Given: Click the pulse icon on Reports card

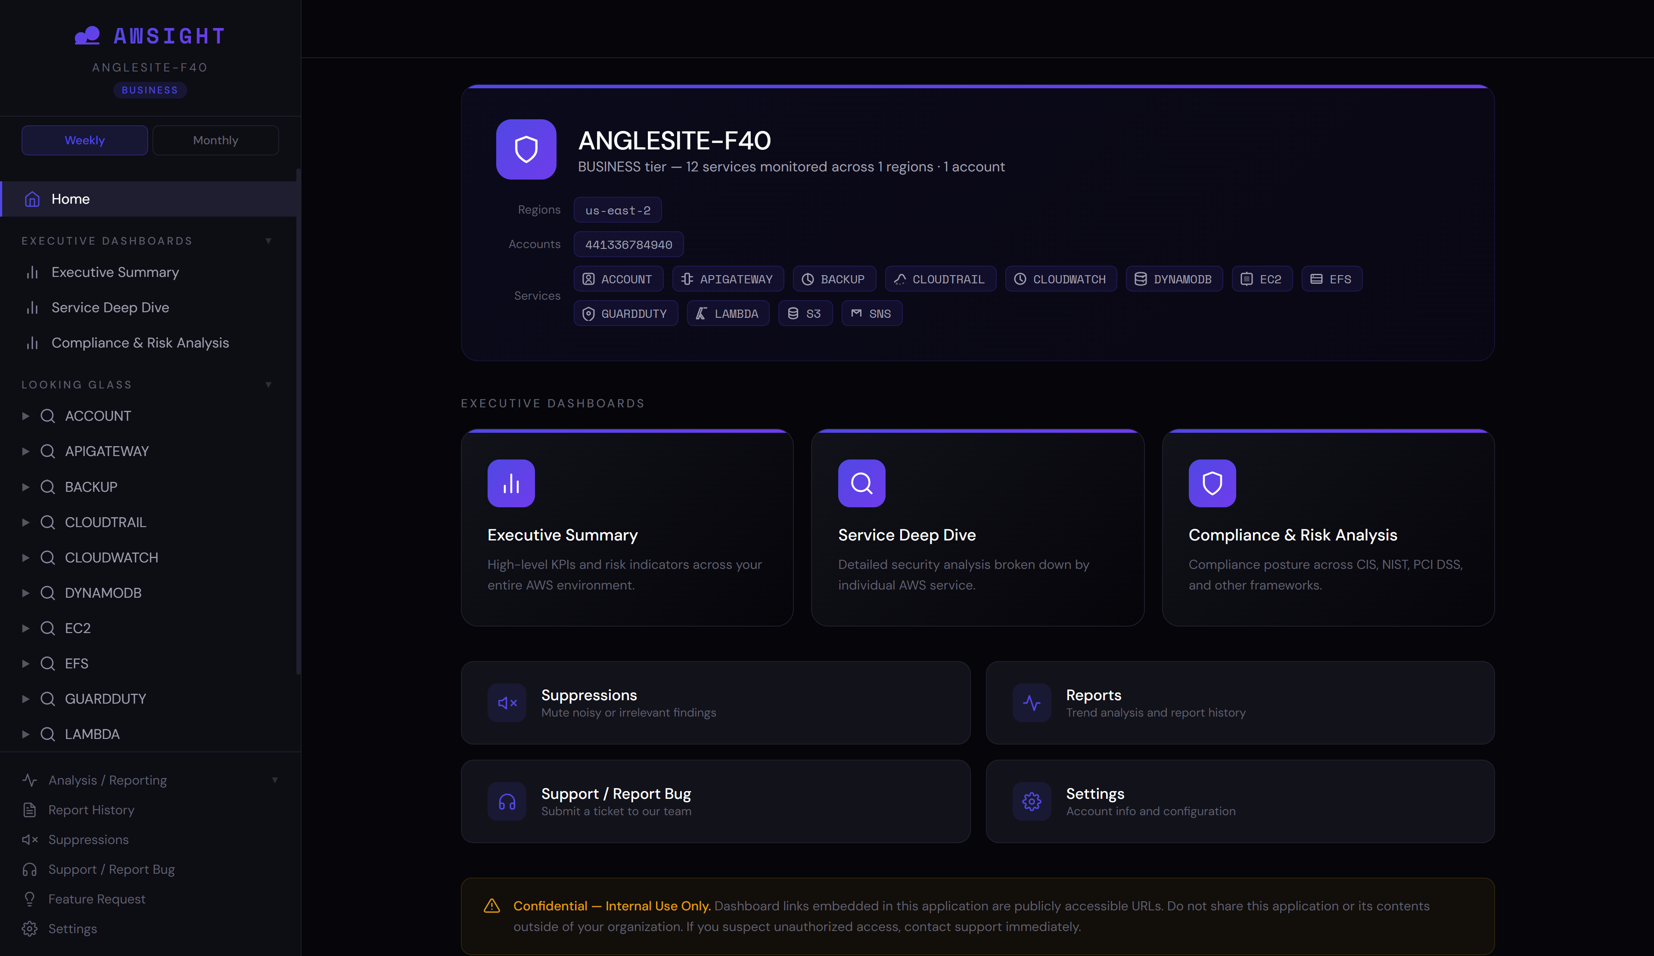Looking at the screenshot, I should pos(1032,703).
